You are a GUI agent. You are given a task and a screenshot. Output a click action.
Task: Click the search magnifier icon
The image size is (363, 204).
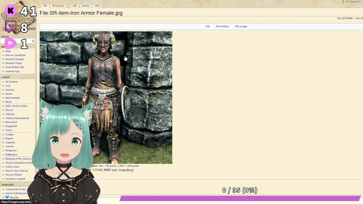[33, 41]
